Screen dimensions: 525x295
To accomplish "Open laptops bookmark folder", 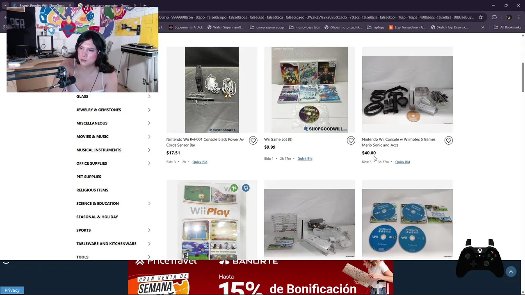I will point(376,27).
